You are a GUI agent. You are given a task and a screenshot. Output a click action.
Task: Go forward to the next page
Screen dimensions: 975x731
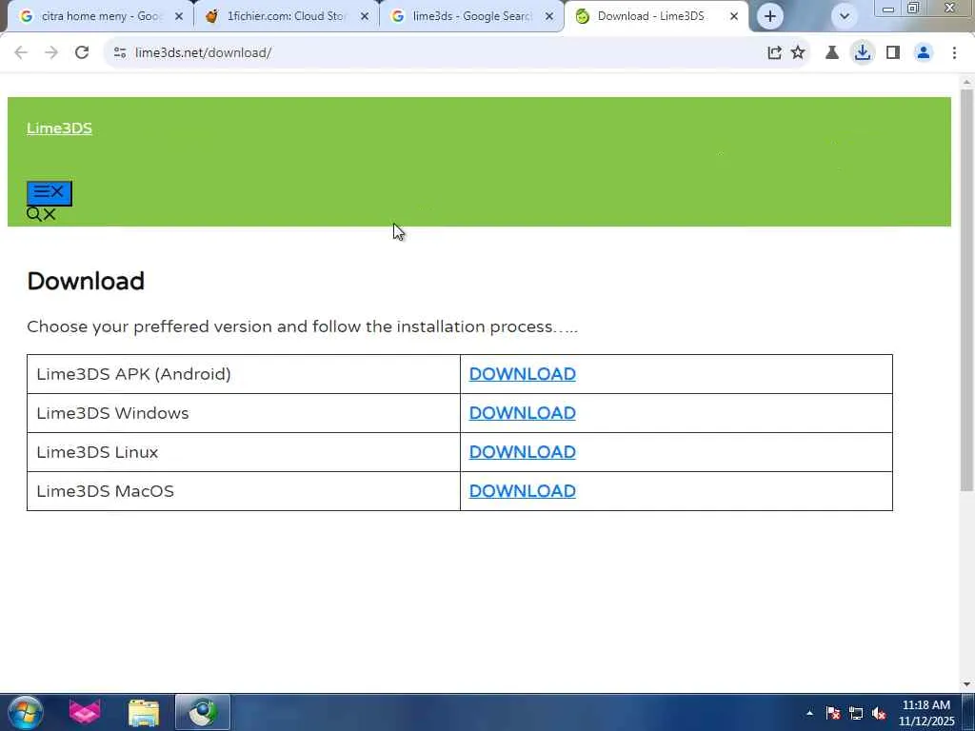tap(51, 53)
